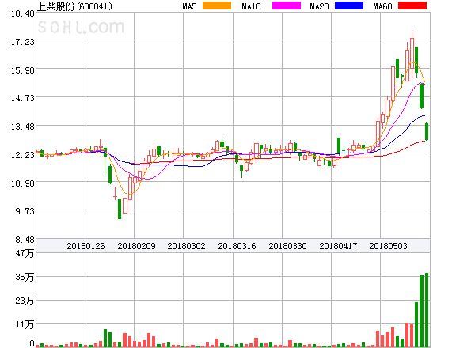Click the MA60 legend label
Screen dimensions: 475x348
point(382,6)
